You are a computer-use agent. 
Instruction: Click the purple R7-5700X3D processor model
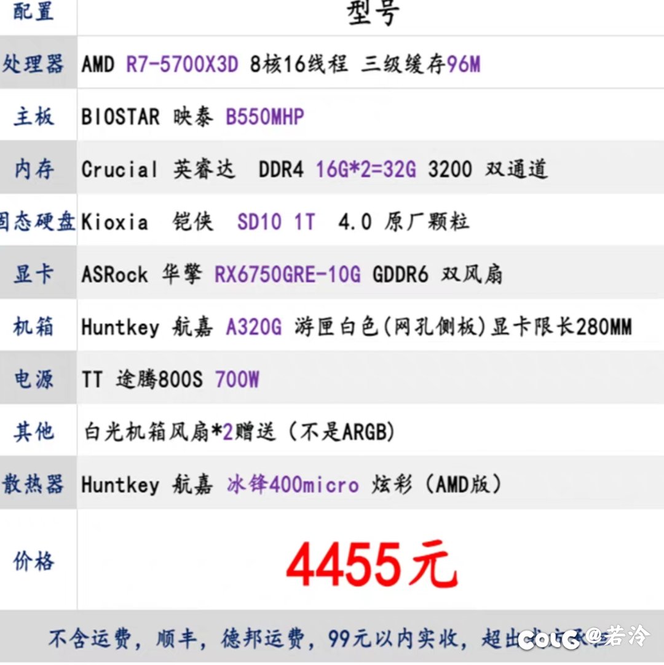point(182,65)
